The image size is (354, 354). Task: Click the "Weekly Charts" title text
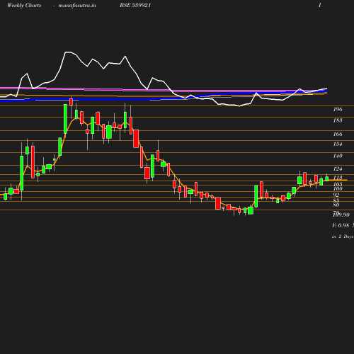coord(24,5)
